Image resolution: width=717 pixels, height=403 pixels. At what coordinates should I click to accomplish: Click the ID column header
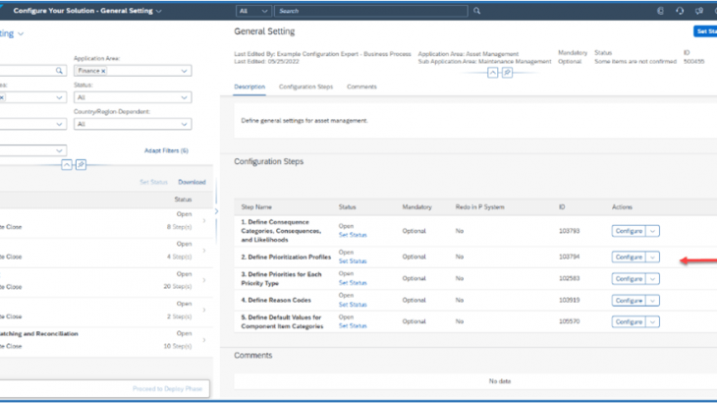click(x=562, y=207)
